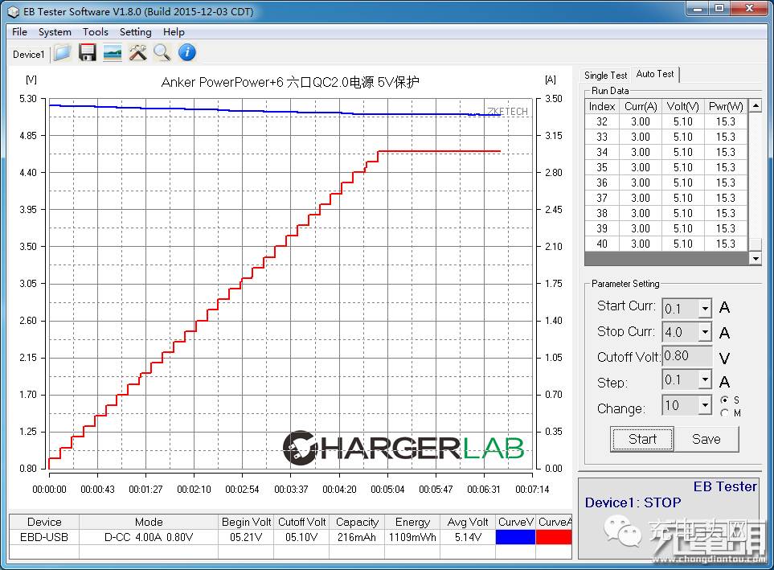Close the EB Tester window
Screen dimensions: 774x570
click(x=749, y=8)
